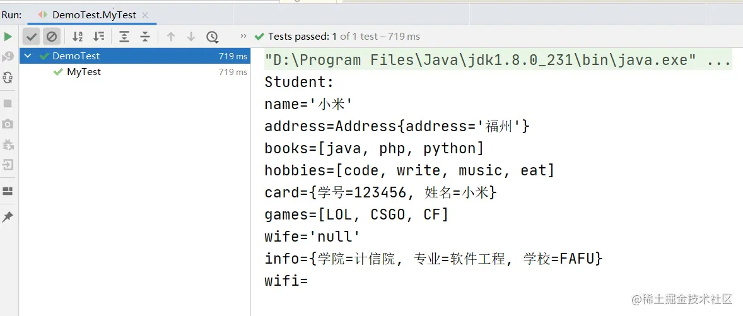Click the 'Student:' console line
Screen dimensions: 743x316
coord(300,83)
